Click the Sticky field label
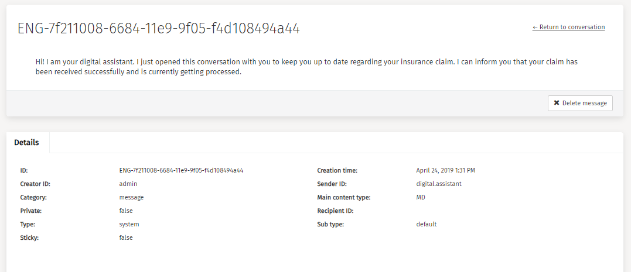The height and width of the screenshot is (272, 631). (x=30, y=238)
